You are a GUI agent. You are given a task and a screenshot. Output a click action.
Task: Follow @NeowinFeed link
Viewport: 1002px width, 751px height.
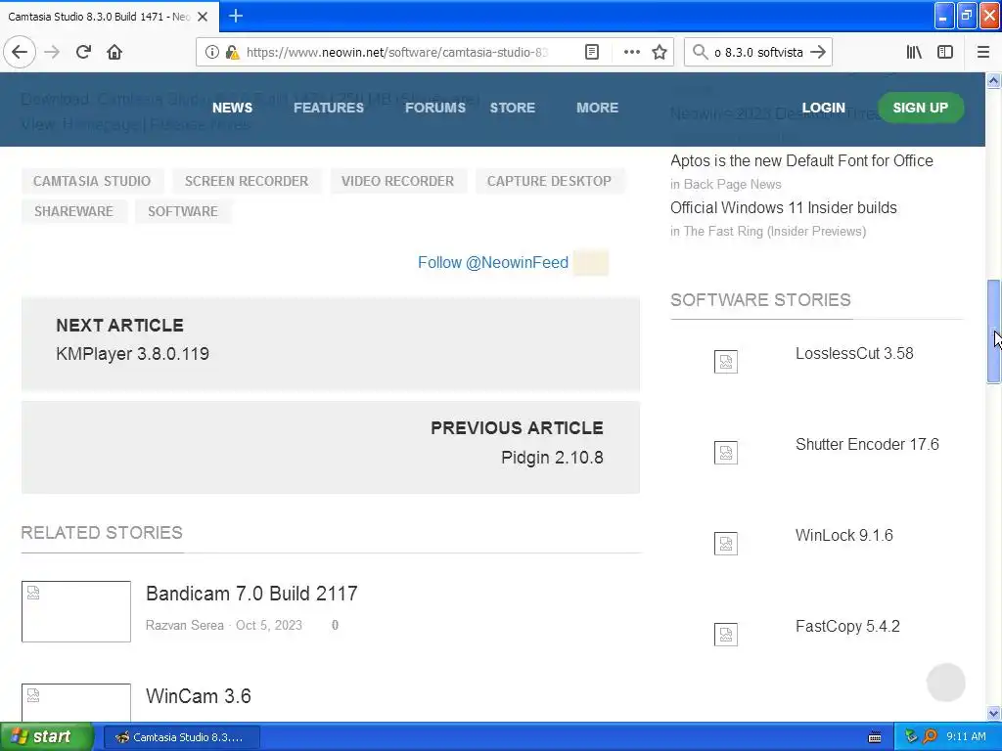tap(493, 262)
